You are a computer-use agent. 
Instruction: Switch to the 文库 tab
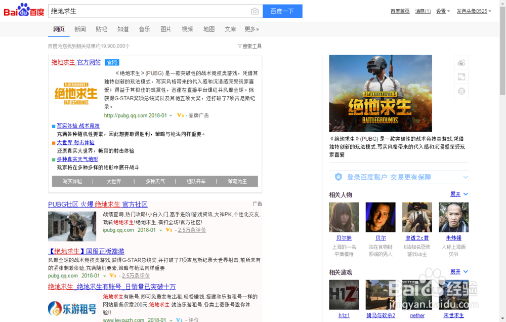tap(230, 29)
